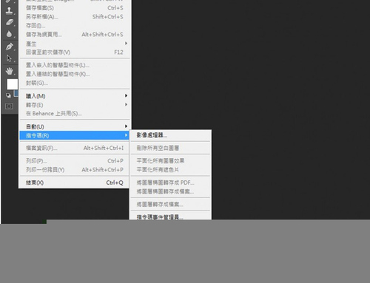Choose 回復至前次儲存(V) menu entry
This screenshot has width=370, height=283.
tap(75, 52)
